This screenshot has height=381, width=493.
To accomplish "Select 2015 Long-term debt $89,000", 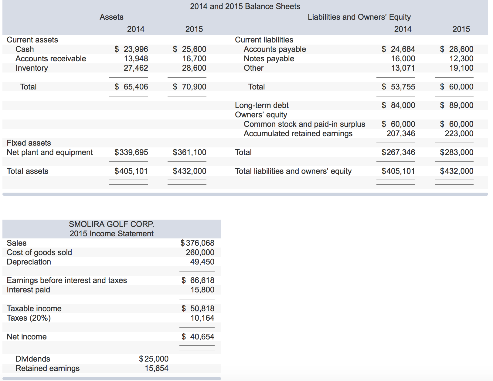I will 457,105.
